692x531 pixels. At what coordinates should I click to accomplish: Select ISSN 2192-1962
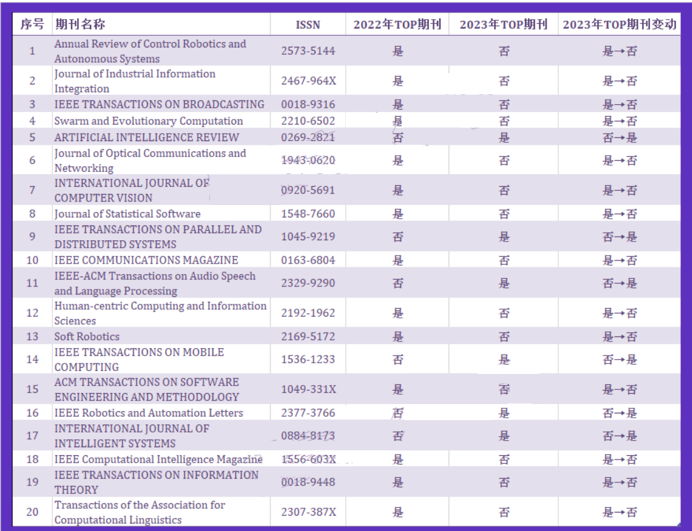[308, 313]
